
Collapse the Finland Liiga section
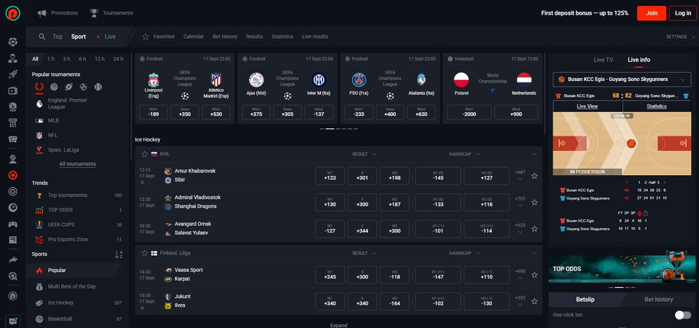click(534, 253)
